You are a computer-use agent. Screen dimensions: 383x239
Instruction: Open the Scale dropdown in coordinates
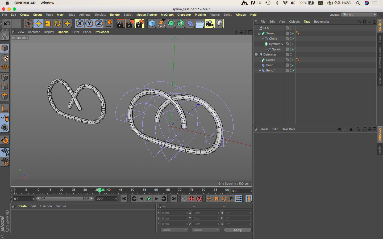click(x=206, y=230)
